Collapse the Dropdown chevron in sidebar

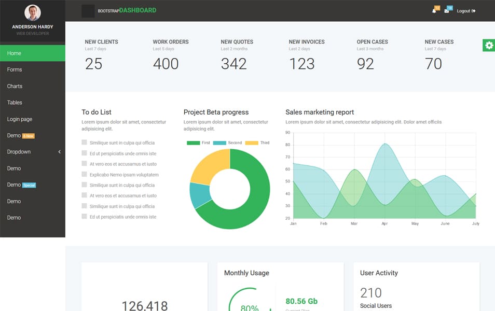[x=59, y=152]
